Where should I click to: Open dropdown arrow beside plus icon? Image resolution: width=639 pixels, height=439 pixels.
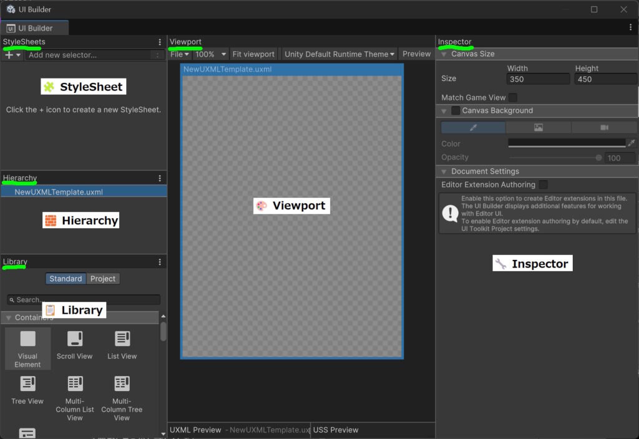click(x=18, y=55)
